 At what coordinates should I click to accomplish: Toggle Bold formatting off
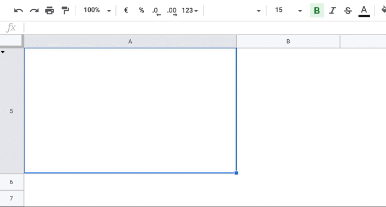point(317,10)
